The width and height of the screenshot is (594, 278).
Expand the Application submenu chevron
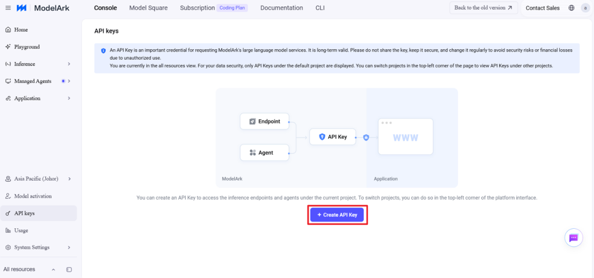click(x=69, y=98)
